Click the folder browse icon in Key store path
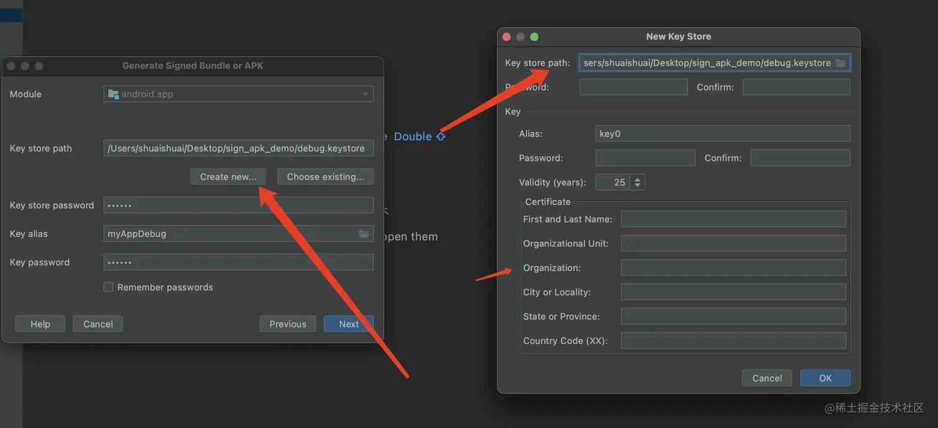Screen dimensions: 938x428 pos(841,63)
